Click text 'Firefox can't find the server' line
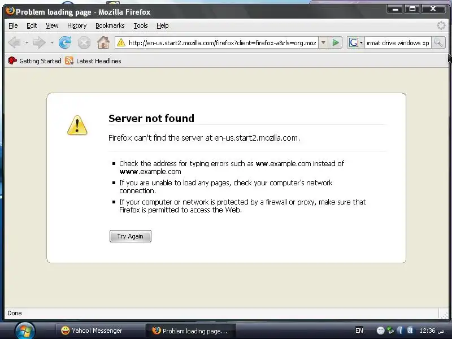452x339 pixels. (204, 138)
